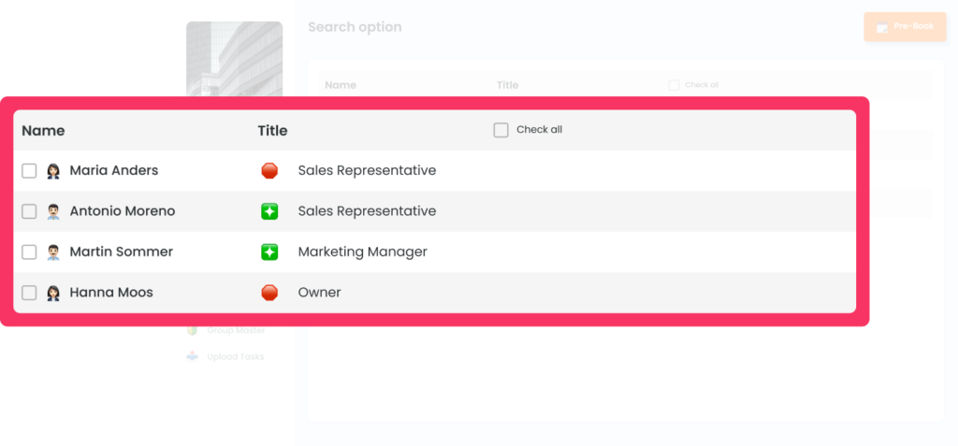Image resolution: width=958 pixels, height=446 pixels.
Task: Check the box next to Martin Sommer
Action: click(x=29, y=252)
